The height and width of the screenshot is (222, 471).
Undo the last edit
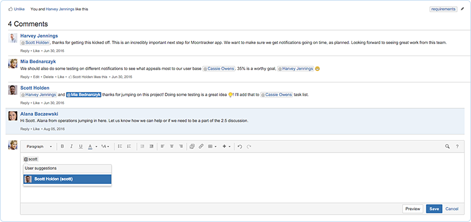tap(240, 147)
